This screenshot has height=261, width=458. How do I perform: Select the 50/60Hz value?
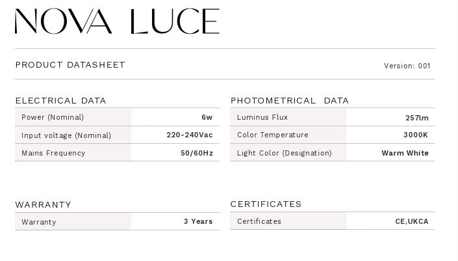197,153
